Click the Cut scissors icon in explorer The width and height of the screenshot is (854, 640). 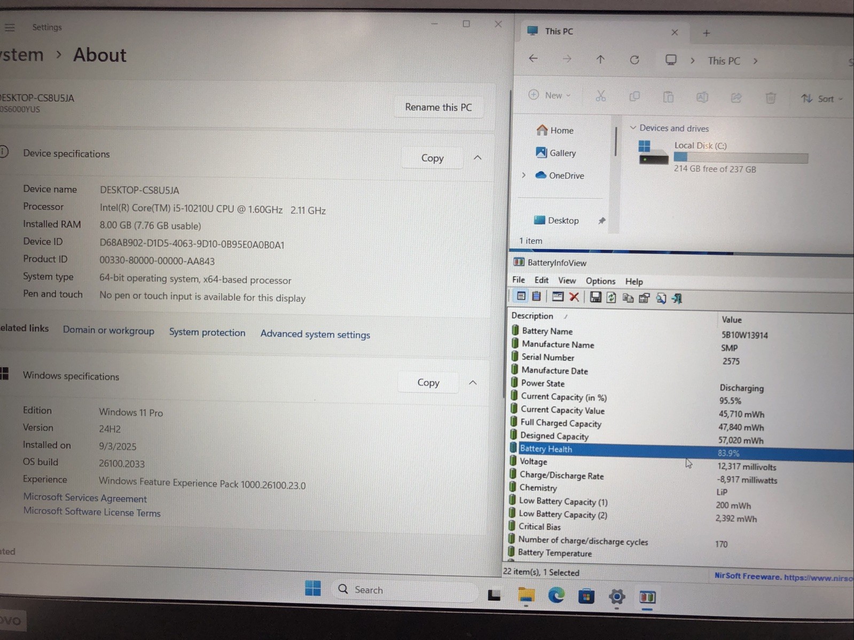coord(601,96)
